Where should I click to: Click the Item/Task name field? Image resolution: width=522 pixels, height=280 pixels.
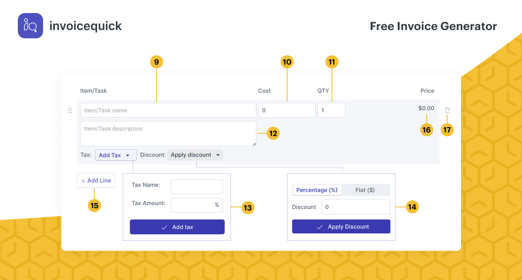tap(168, 110)
